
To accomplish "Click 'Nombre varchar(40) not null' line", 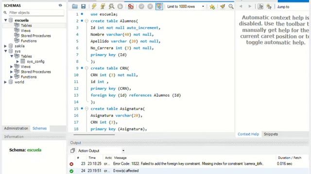I will click(x=122, y=34).
